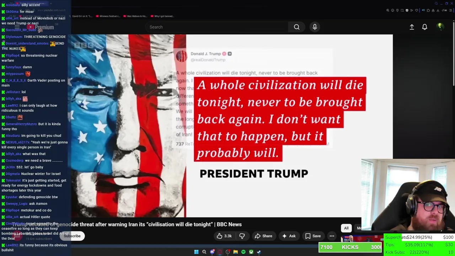Save the video to a playlist

pos(313,236)
